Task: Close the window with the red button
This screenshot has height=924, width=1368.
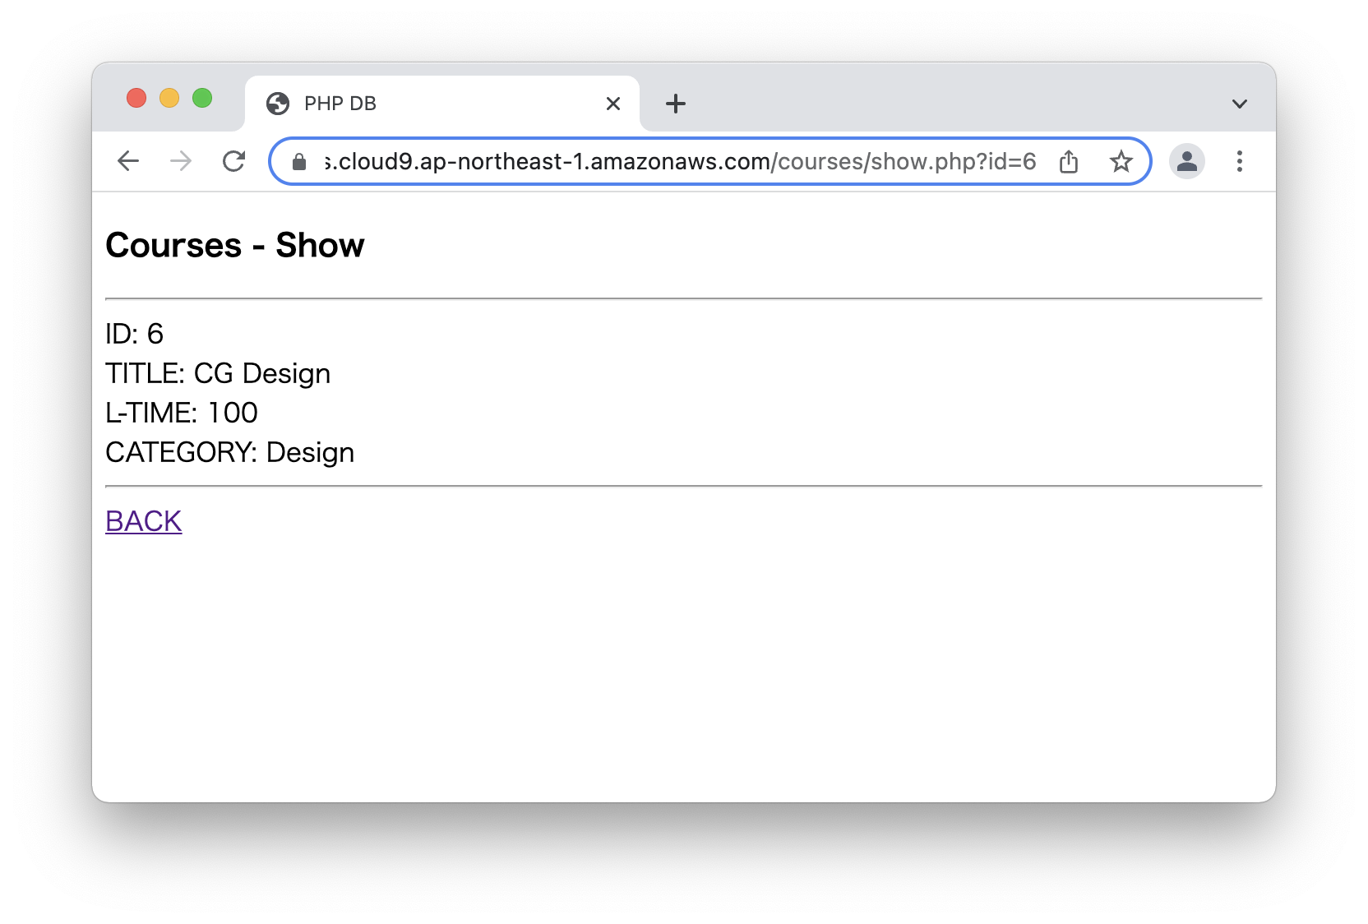Action: coord(136,99)
